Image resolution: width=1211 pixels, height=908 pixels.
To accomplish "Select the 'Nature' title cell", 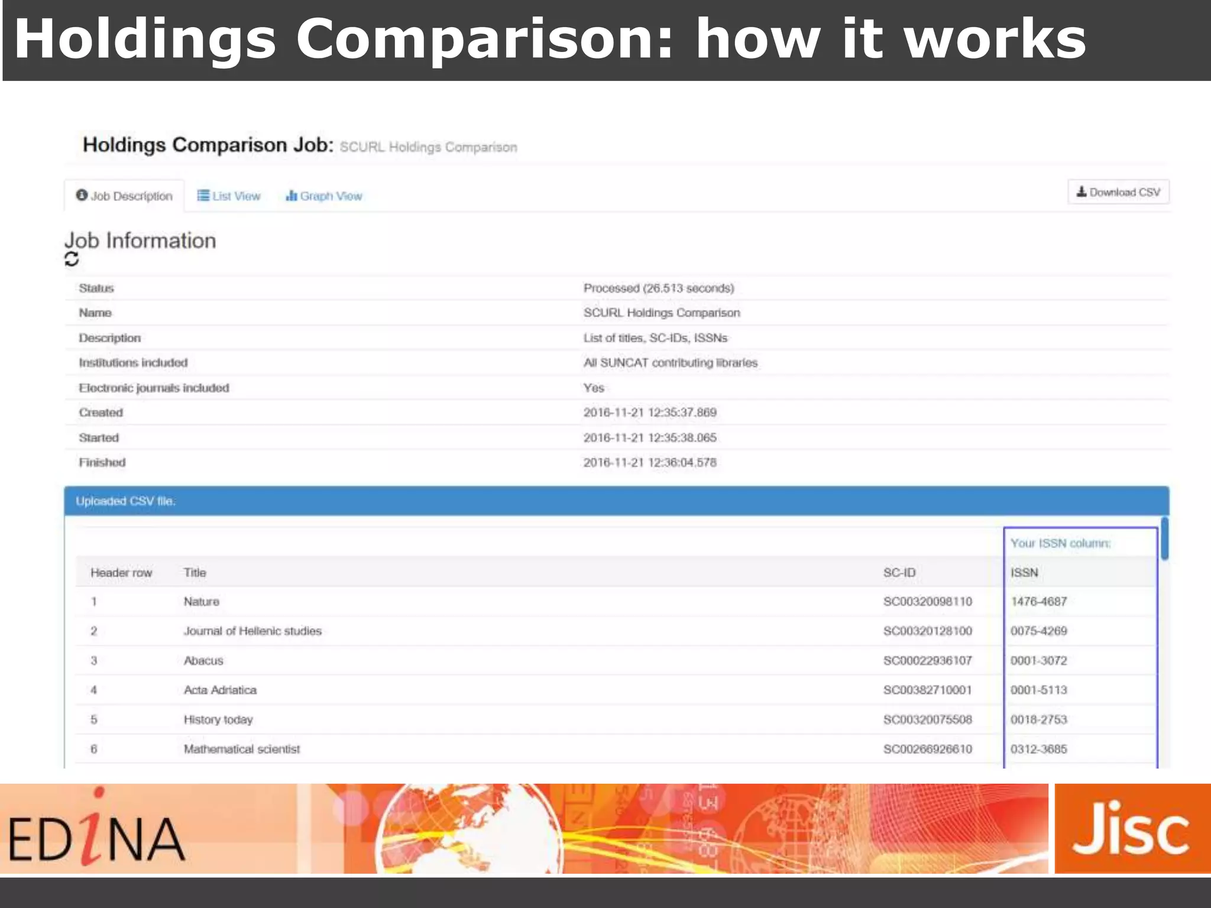I will 201,601.
